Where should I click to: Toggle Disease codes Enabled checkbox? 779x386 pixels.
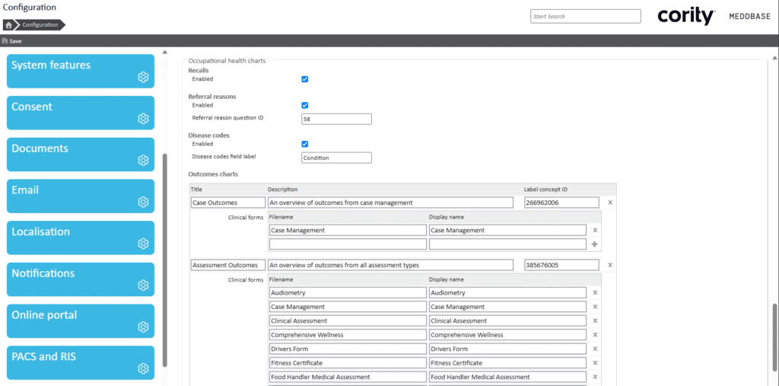point(305,144)
